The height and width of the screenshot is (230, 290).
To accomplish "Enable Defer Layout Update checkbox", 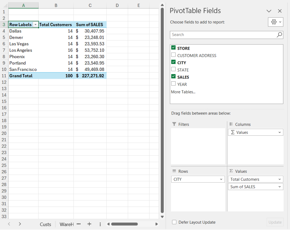I will click(x=174, y=222).
